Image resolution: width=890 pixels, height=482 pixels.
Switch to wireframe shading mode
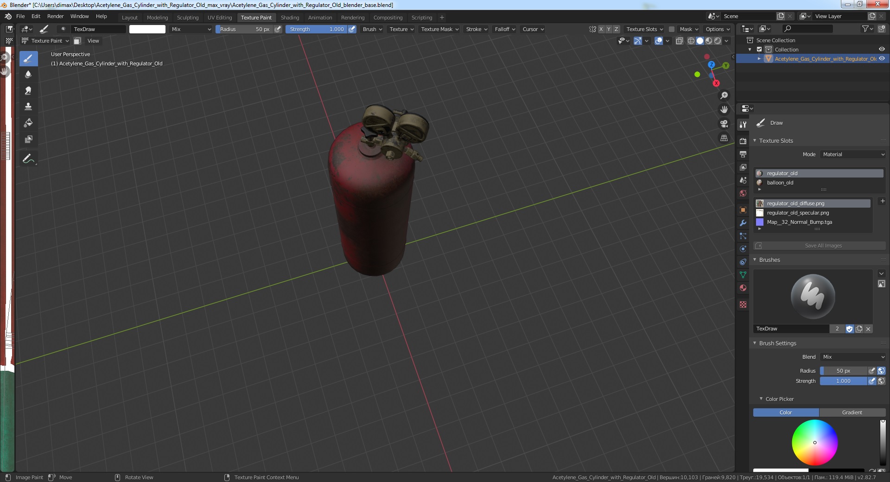click(x=691, y=41)
